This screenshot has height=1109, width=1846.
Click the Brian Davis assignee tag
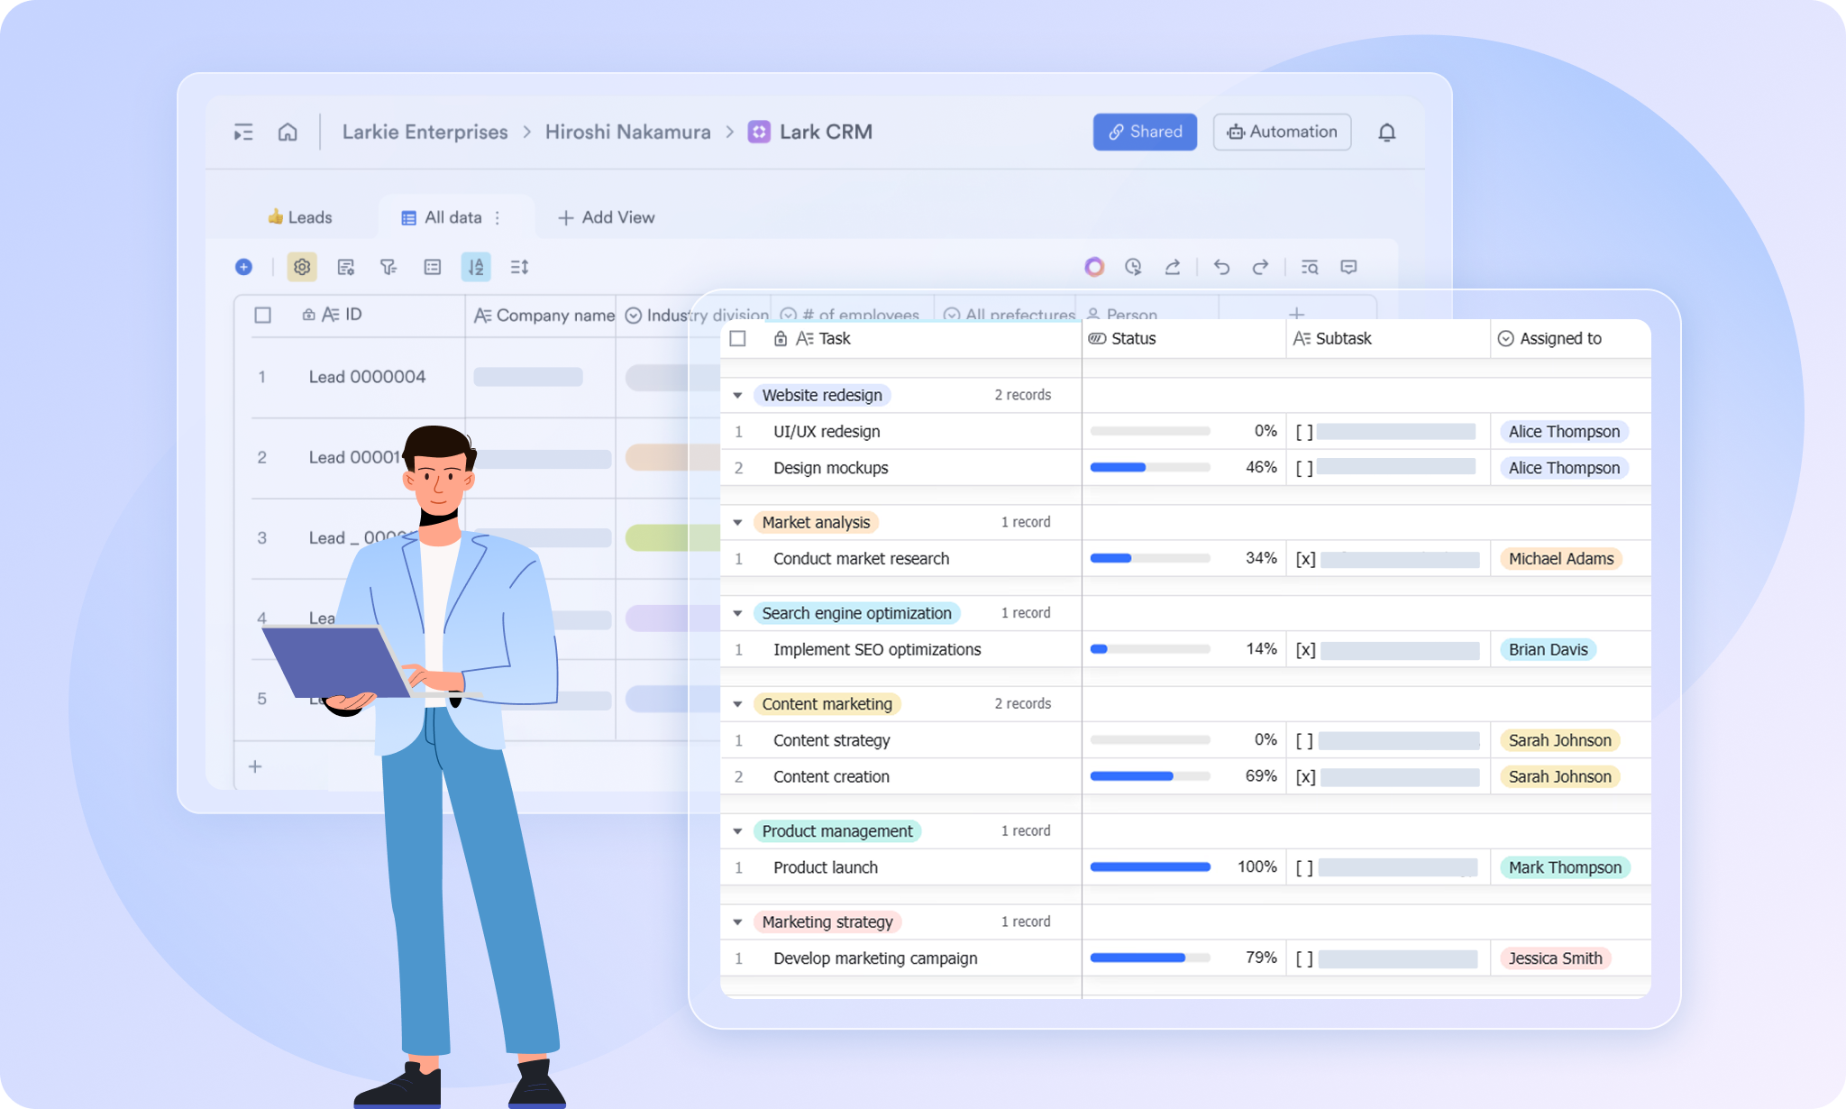[1548, 650]
